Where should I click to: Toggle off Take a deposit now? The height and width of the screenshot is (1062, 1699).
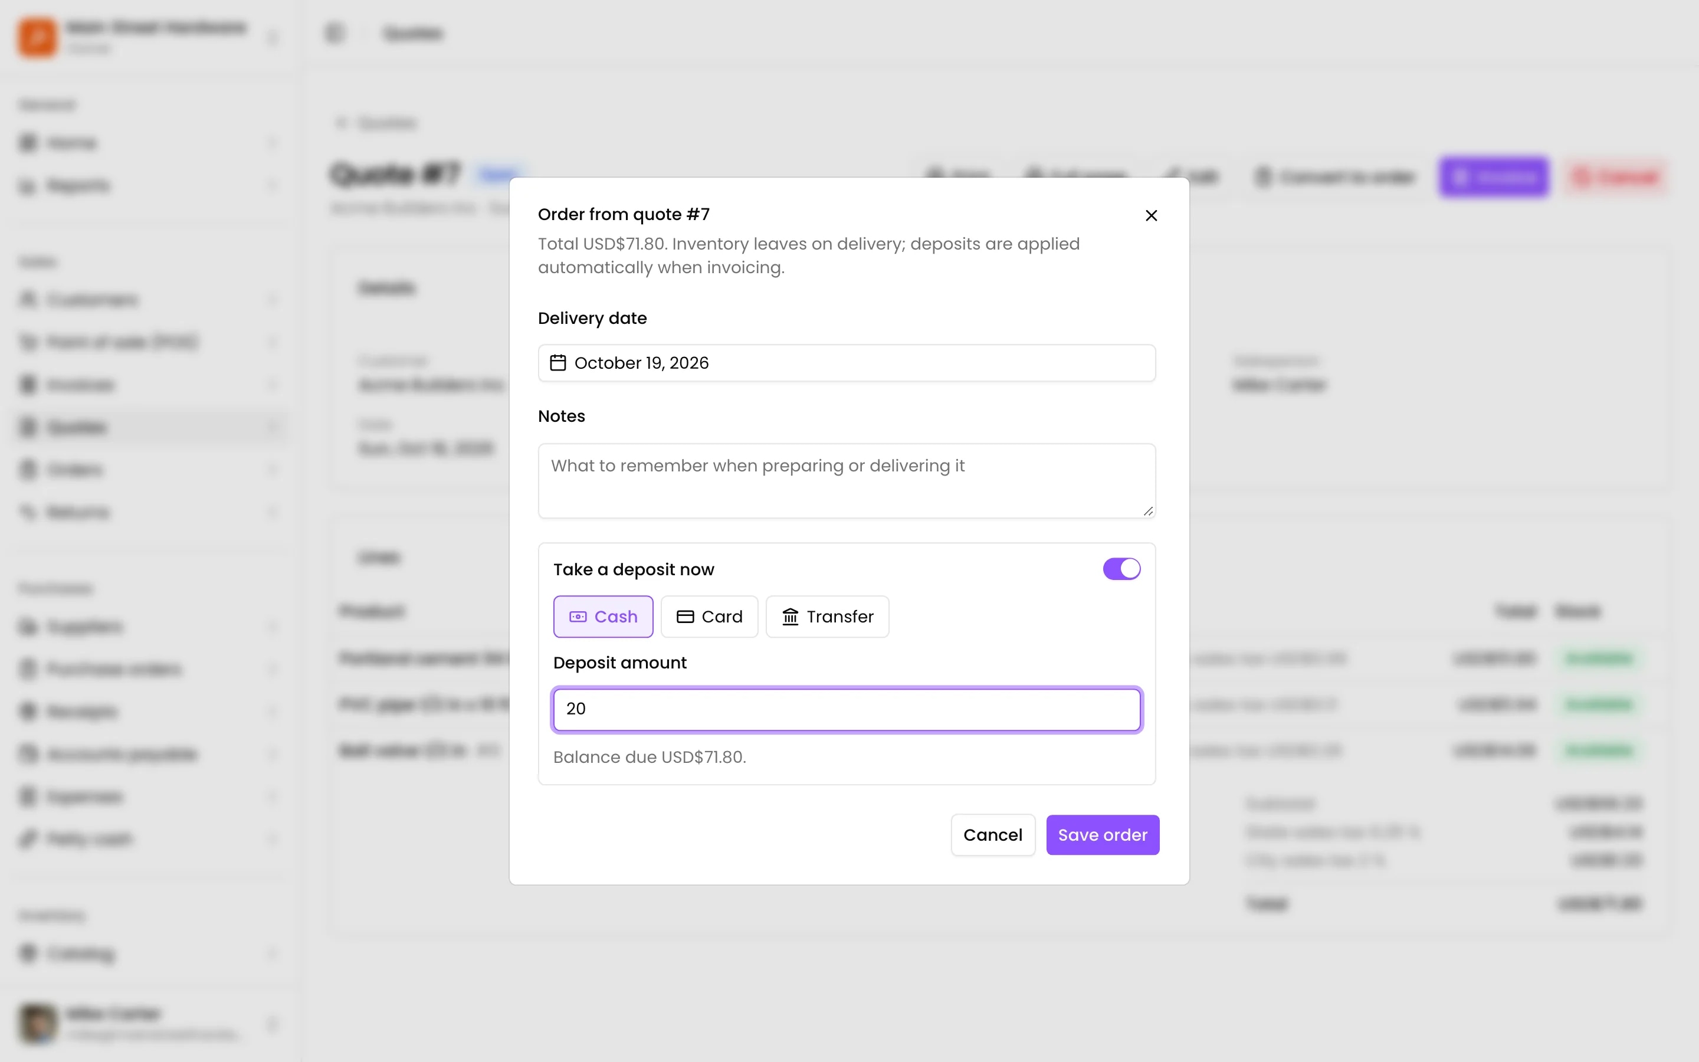tap(1121, 569)
